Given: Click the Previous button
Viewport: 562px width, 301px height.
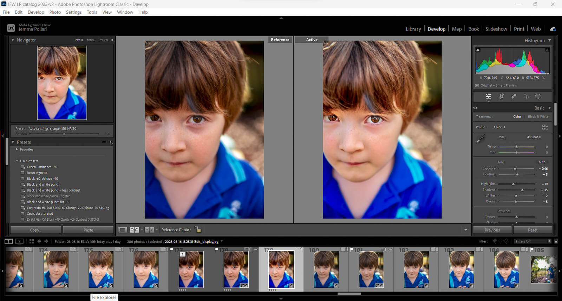Looking at the screenshot, I should point(492,230).
